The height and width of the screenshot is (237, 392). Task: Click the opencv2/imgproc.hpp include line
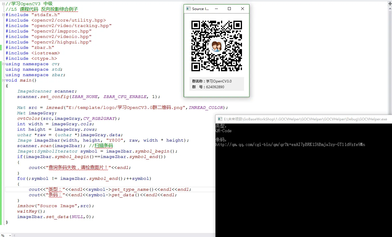pos(49,31)
